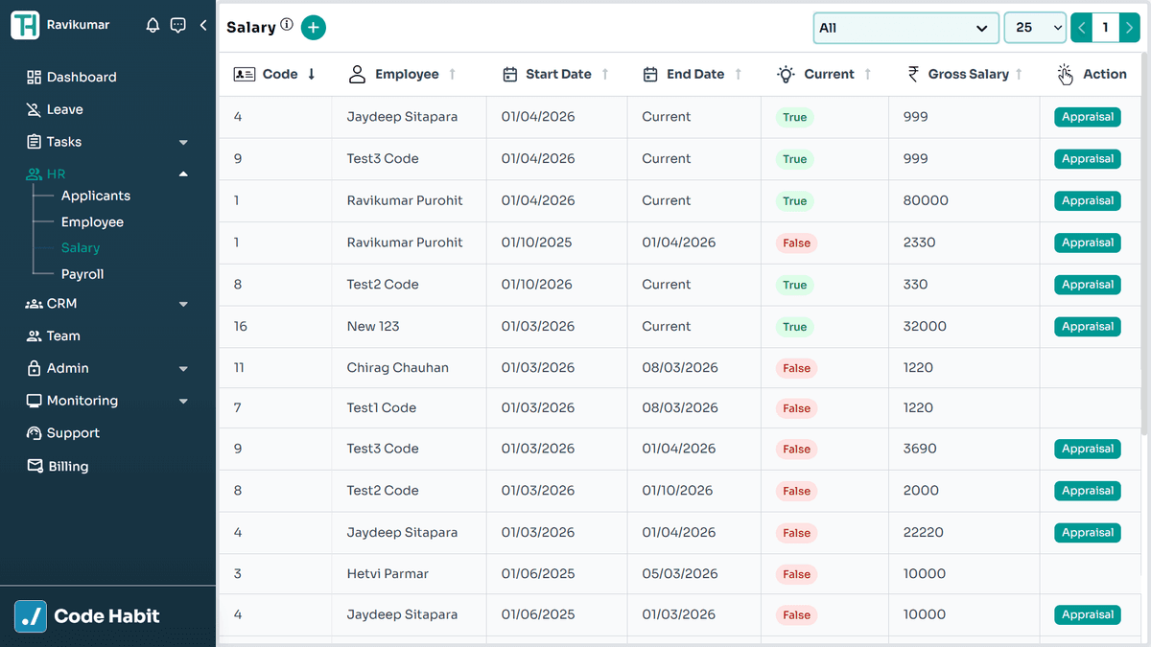The height and width of the screenshot is (647, 1151).
Task: Click the page number 1 box
Action: pyautogui.click(x=1106, y=28)
